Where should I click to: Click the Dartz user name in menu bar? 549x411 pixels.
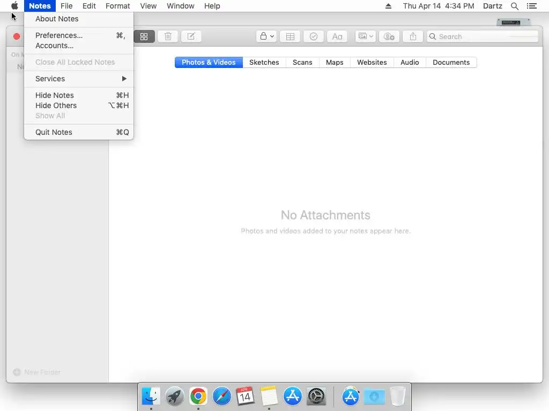(492, 6)
